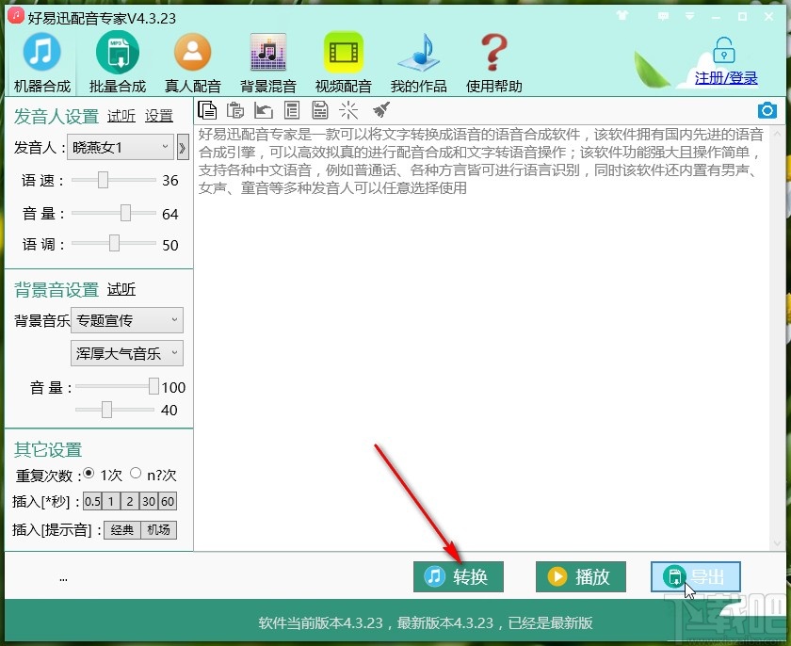Click the 导出 export button
Image resolution: width=791 pixels, height=646 pixels.
click(696, 576)
